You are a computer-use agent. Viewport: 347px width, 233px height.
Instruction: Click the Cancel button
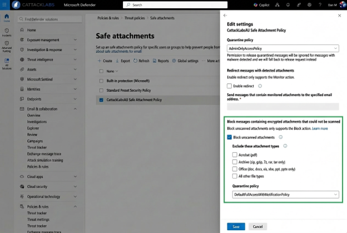pyautogui.click(x=257, y=226)
